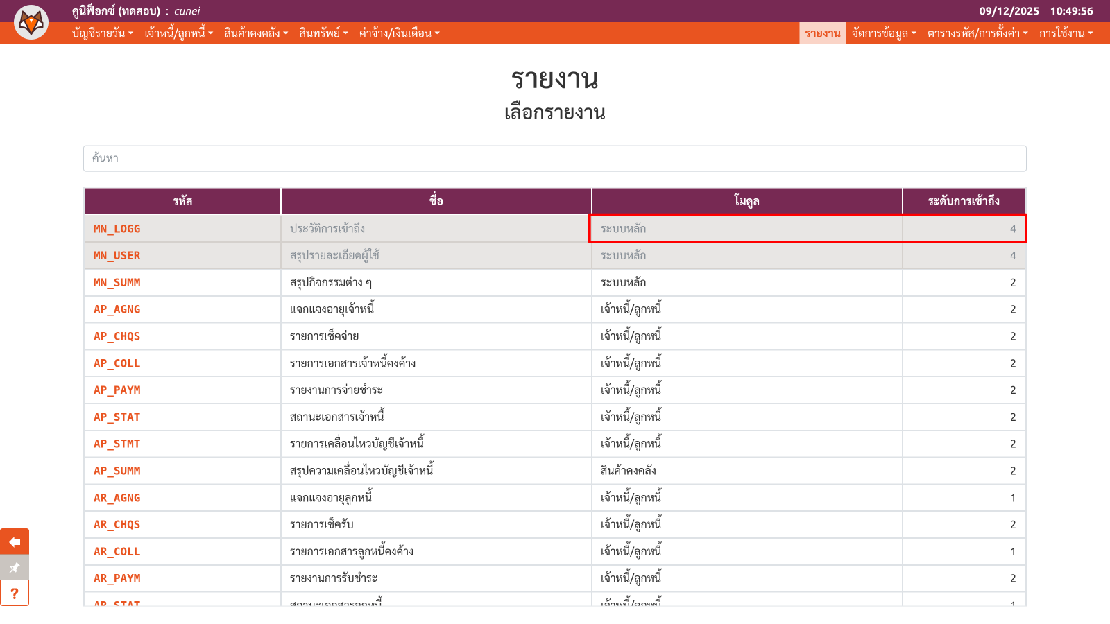Select the รายงาน tab in navbar
The image size is (1110, 624).
(x=822, y=33)
